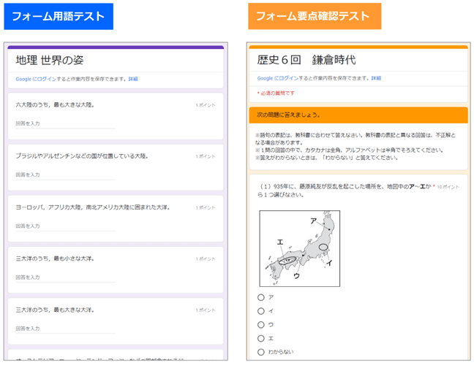Click the 次の問題に答えましょう section header
474x365 pixels.
point(358,115)
